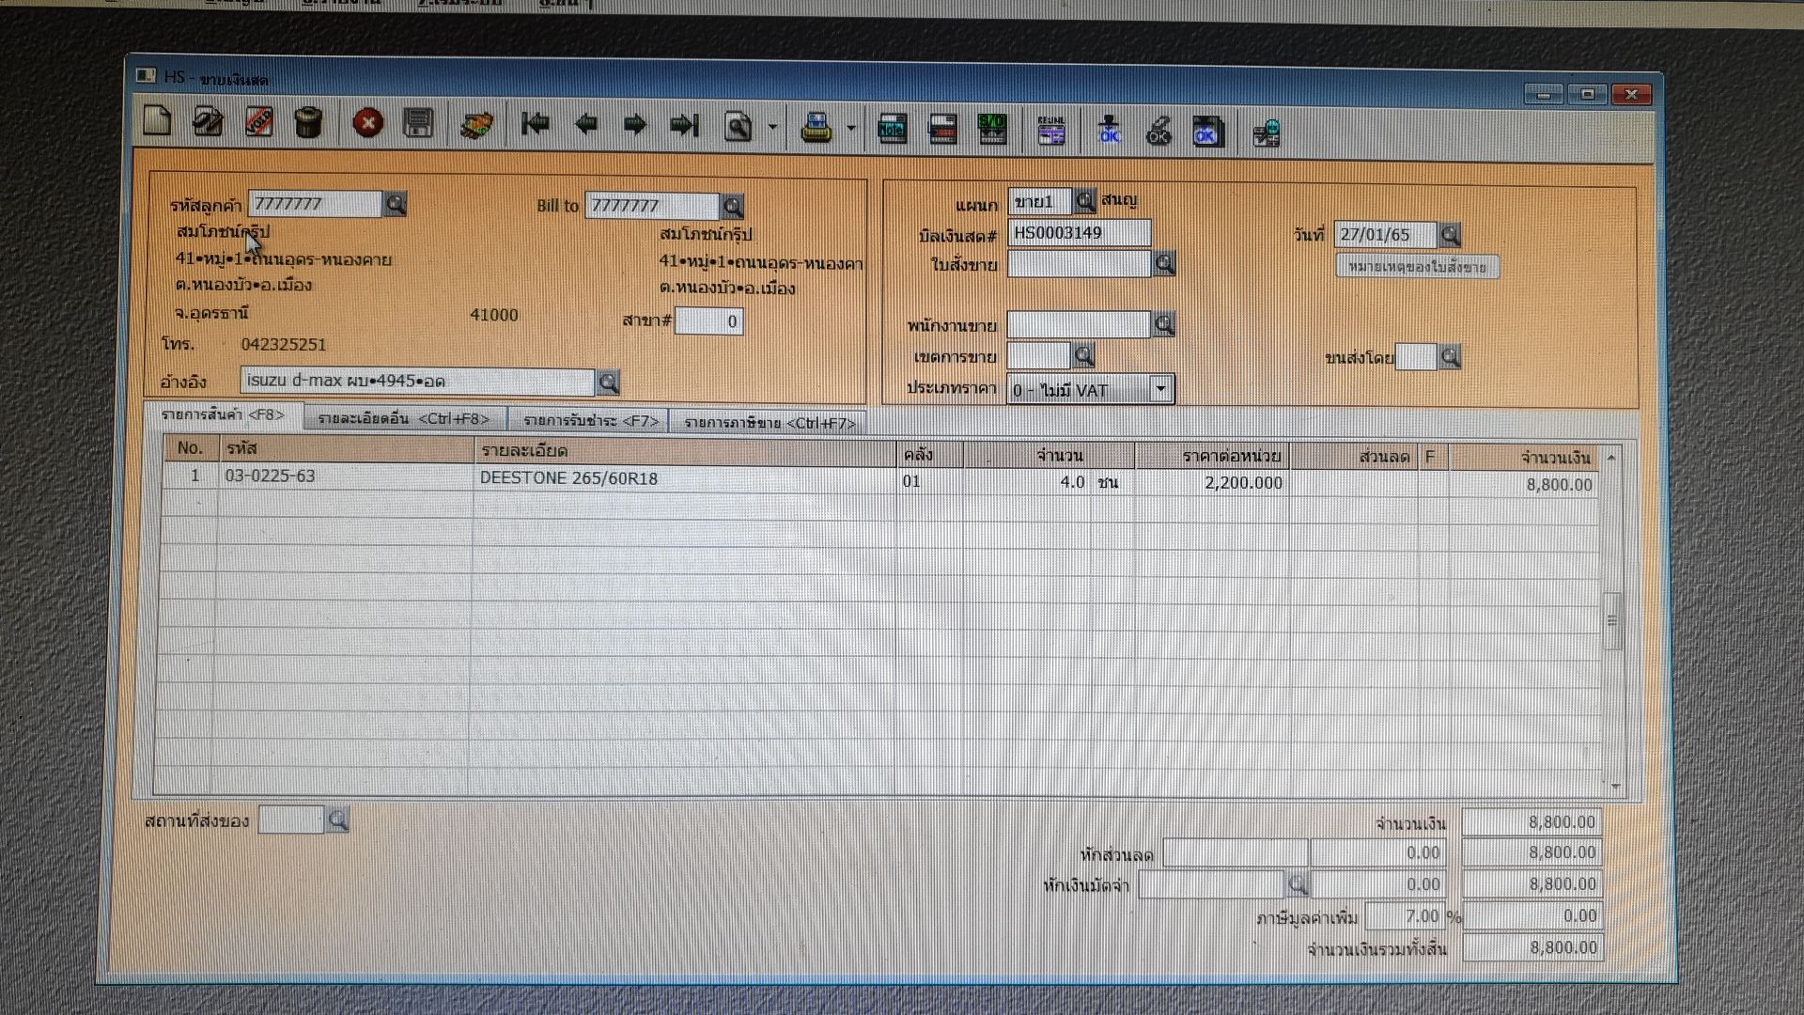
Task: Select product code cell 03-0225-63
Action: pos(346,476)
